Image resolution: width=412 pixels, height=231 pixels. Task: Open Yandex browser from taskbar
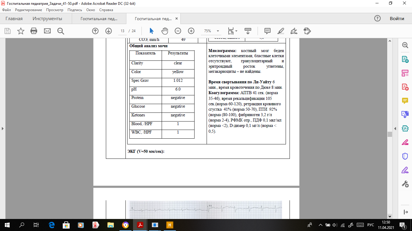pyautogui.click(x=96, y=225)
